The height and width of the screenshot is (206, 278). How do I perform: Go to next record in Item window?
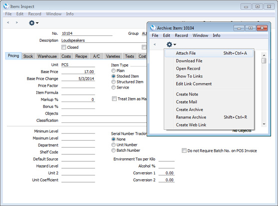tap(16, 22)
